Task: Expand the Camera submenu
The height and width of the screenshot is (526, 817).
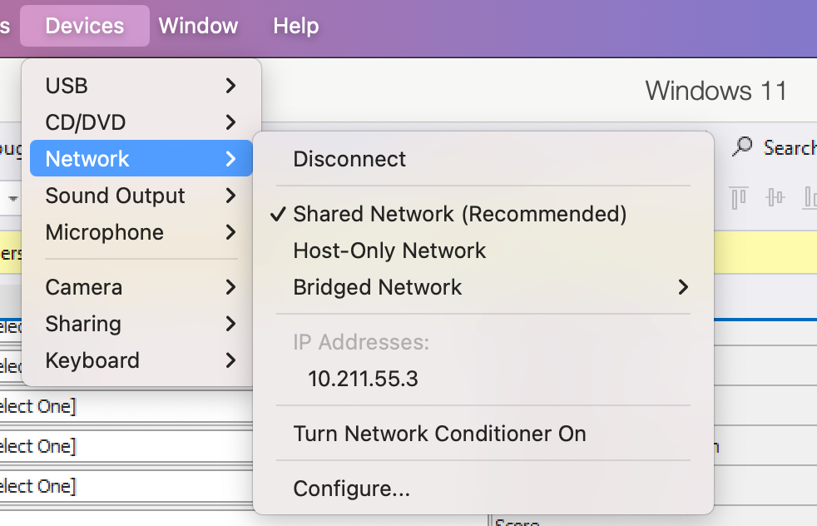Action: [x=141, y=287]
